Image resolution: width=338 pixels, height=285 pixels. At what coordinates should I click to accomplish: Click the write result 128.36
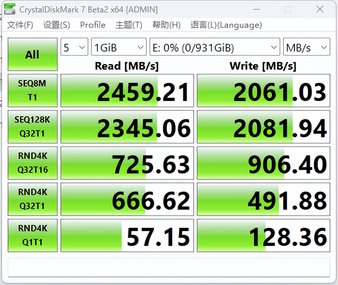point(264,235)
